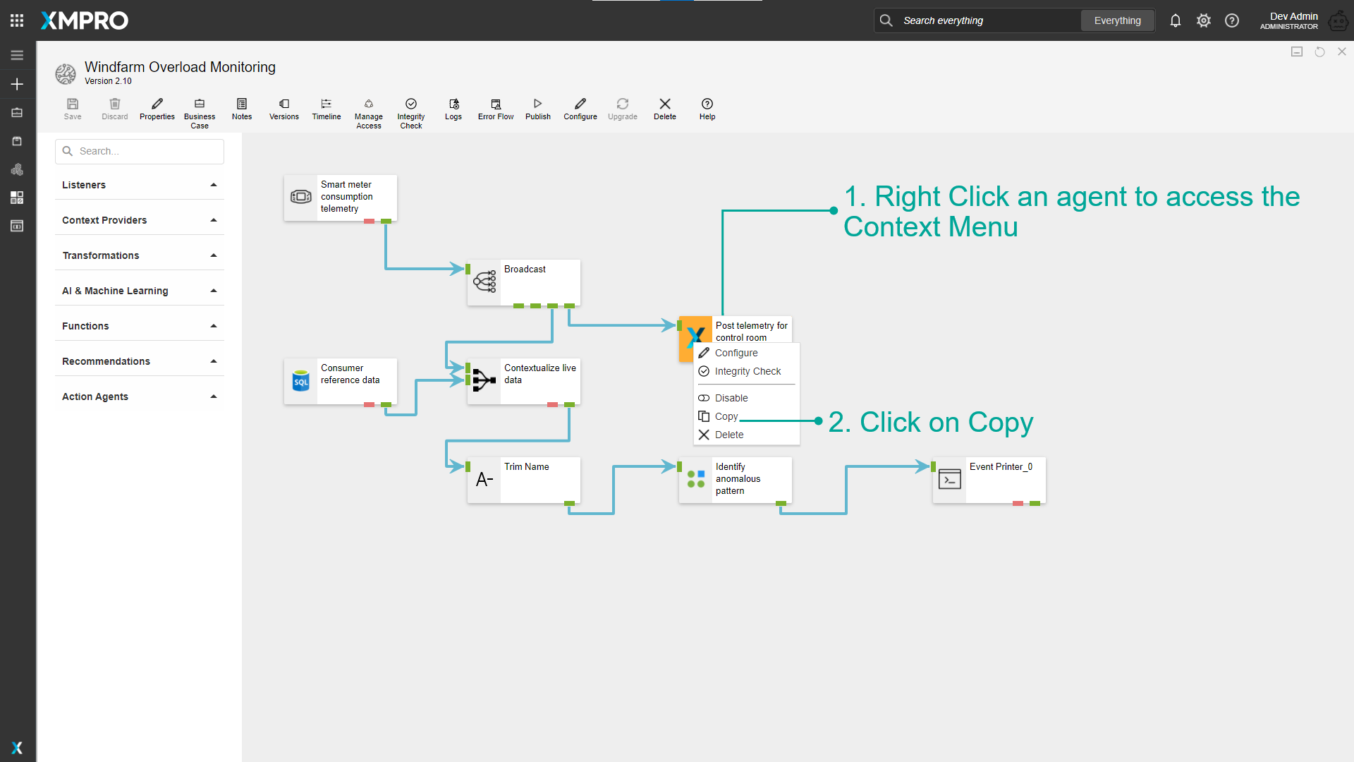Click the Discard icon in the toolbar
This screenshot has height=762, width=1354.
114,110
